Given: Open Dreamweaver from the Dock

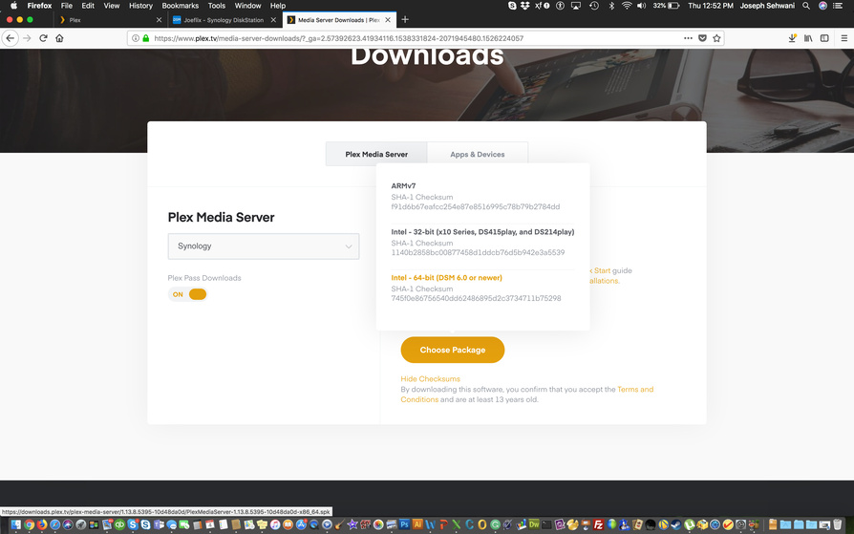Looking at the screenshot, I should (534, 524).
